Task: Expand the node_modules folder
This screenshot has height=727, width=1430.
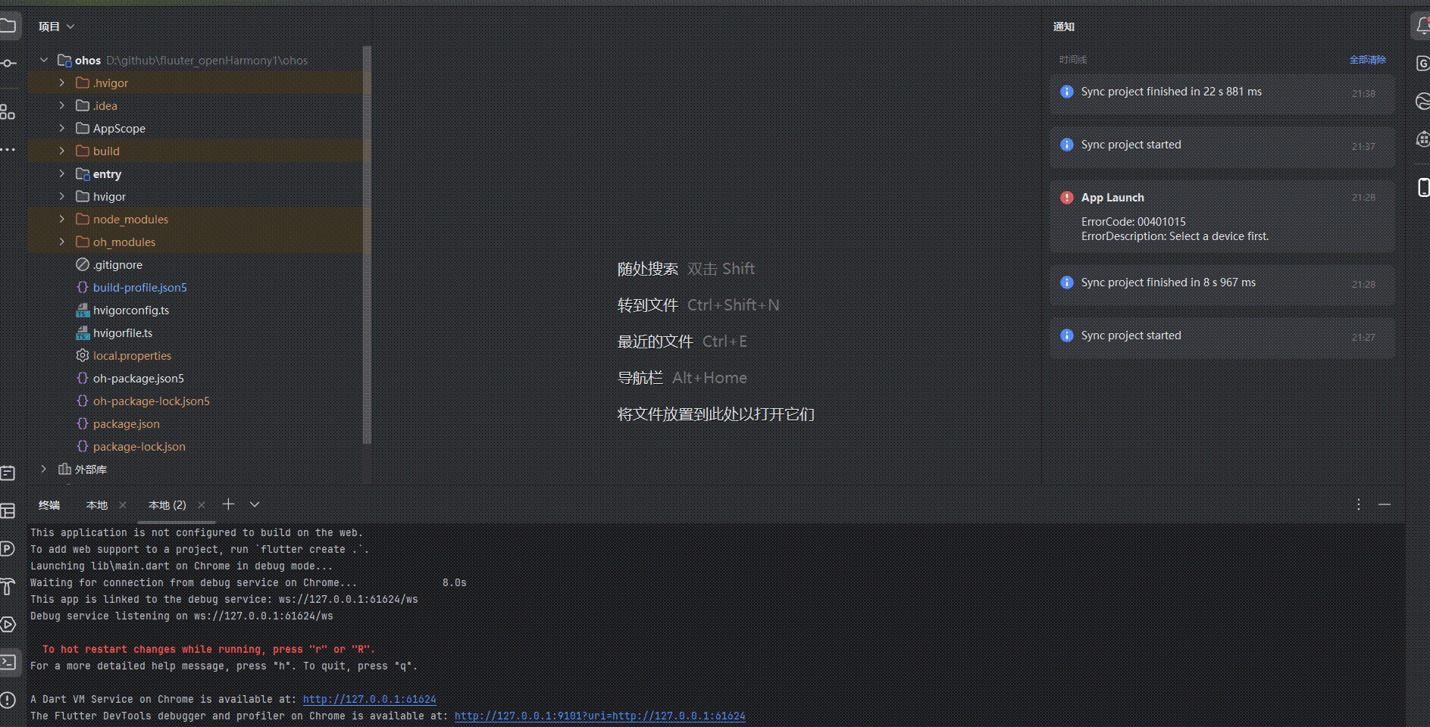Action: click(x=61, y=219)
